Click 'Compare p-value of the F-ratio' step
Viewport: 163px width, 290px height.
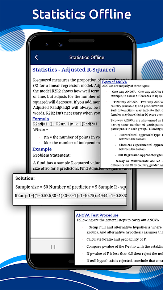coord(125,246)
